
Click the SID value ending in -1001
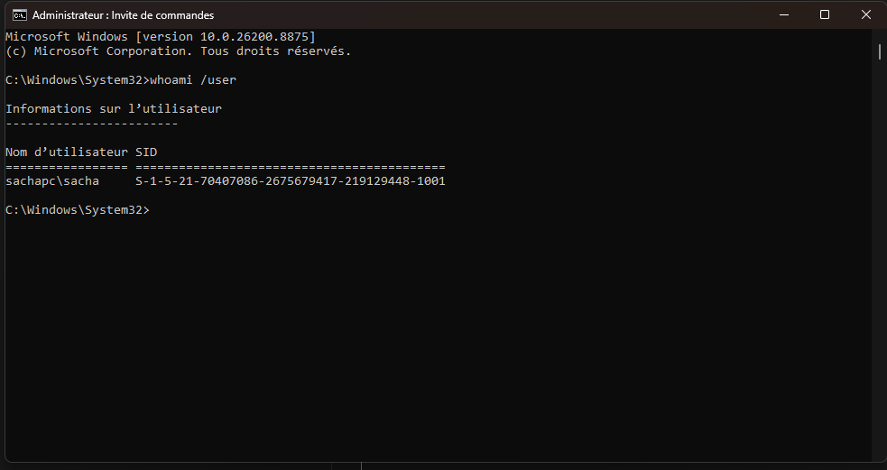tap(291, 181)
